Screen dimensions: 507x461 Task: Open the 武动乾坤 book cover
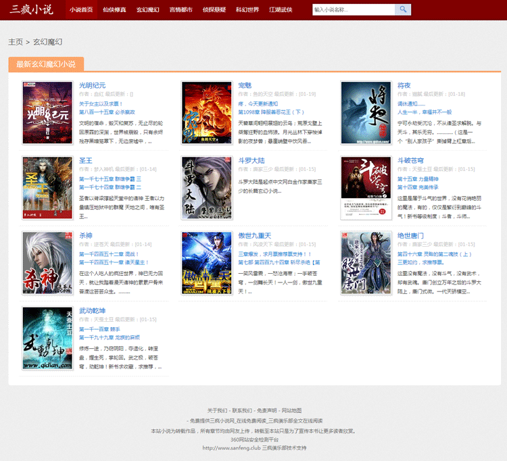[x=47, y=338]
